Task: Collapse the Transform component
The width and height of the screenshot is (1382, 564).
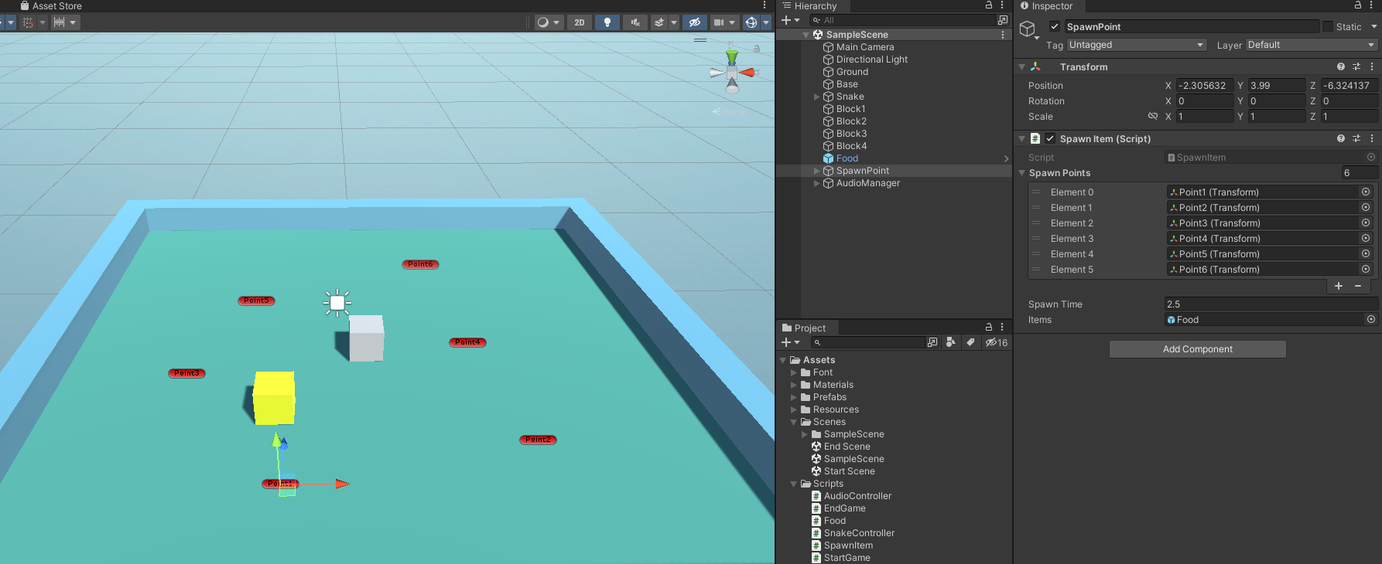Action: [1021, 67]
